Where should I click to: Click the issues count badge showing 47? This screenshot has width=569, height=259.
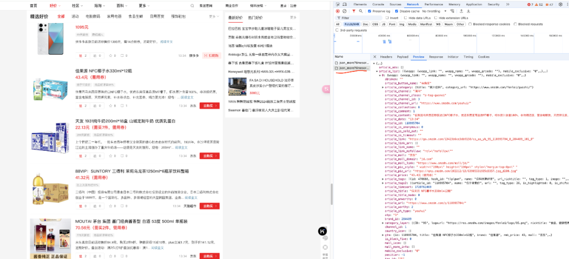tap(550, 4)
